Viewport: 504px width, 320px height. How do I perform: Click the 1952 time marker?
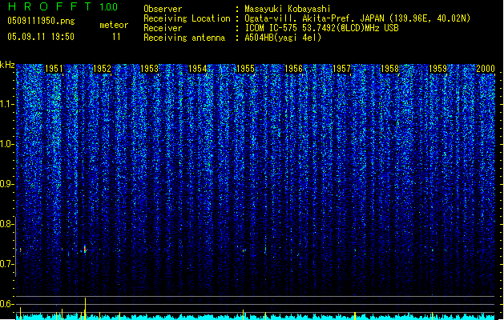click(102, 68)
